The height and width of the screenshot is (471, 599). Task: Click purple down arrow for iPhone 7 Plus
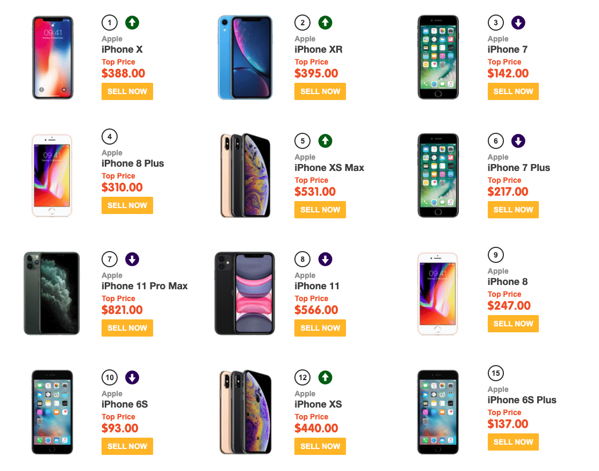[x=518, y=141]
